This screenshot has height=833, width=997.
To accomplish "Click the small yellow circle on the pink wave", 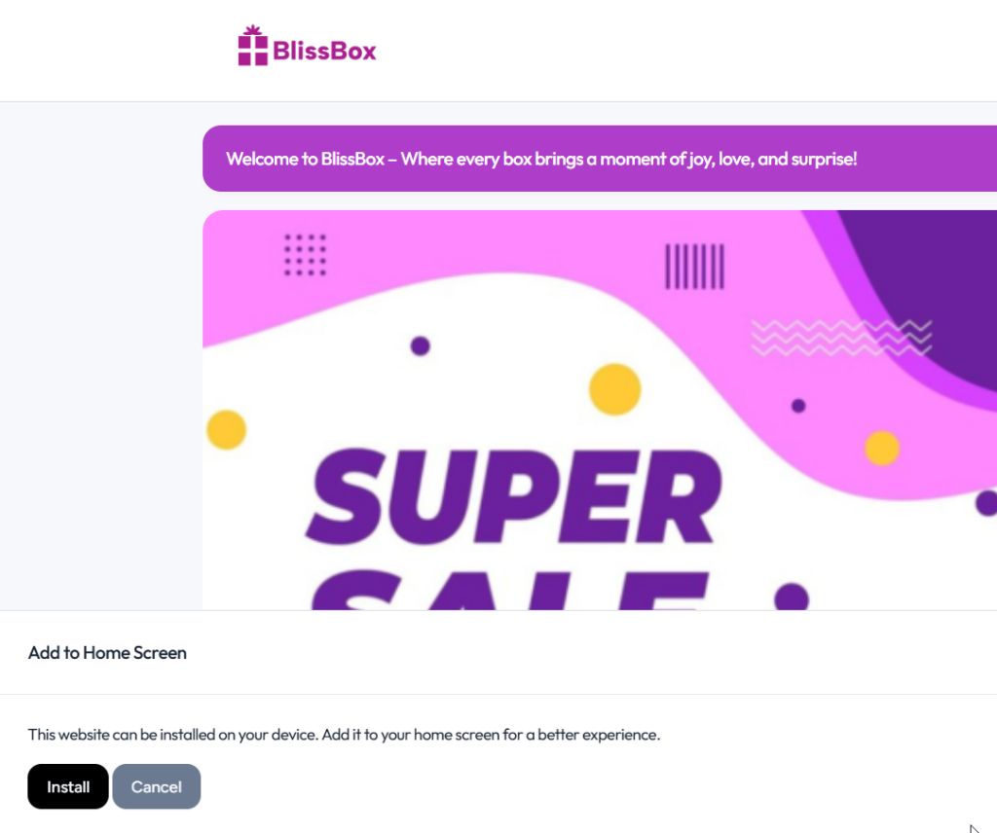I will point(882,448).
